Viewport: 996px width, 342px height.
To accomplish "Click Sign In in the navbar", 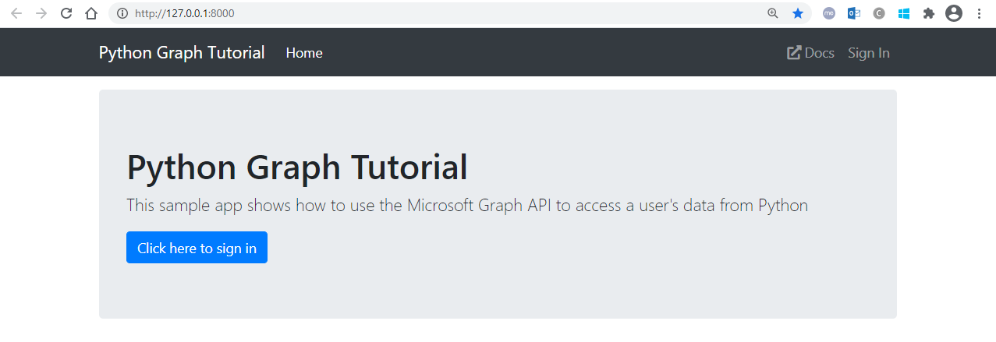I will 869,53.
